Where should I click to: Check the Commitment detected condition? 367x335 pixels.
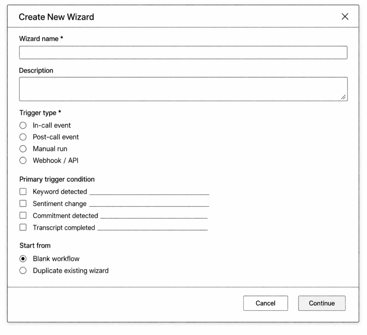coord(23,216)
